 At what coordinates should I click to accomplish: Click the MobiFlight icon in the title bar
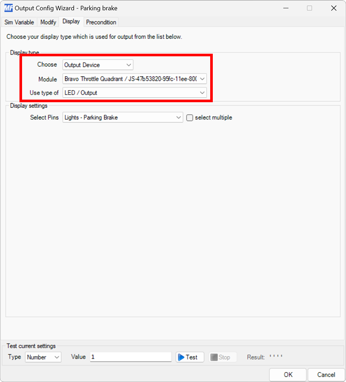click(x=8, y=8)
